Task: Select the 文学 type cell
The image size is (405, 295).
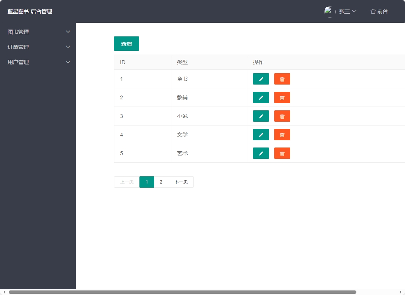Action: [x=209, y=135]
